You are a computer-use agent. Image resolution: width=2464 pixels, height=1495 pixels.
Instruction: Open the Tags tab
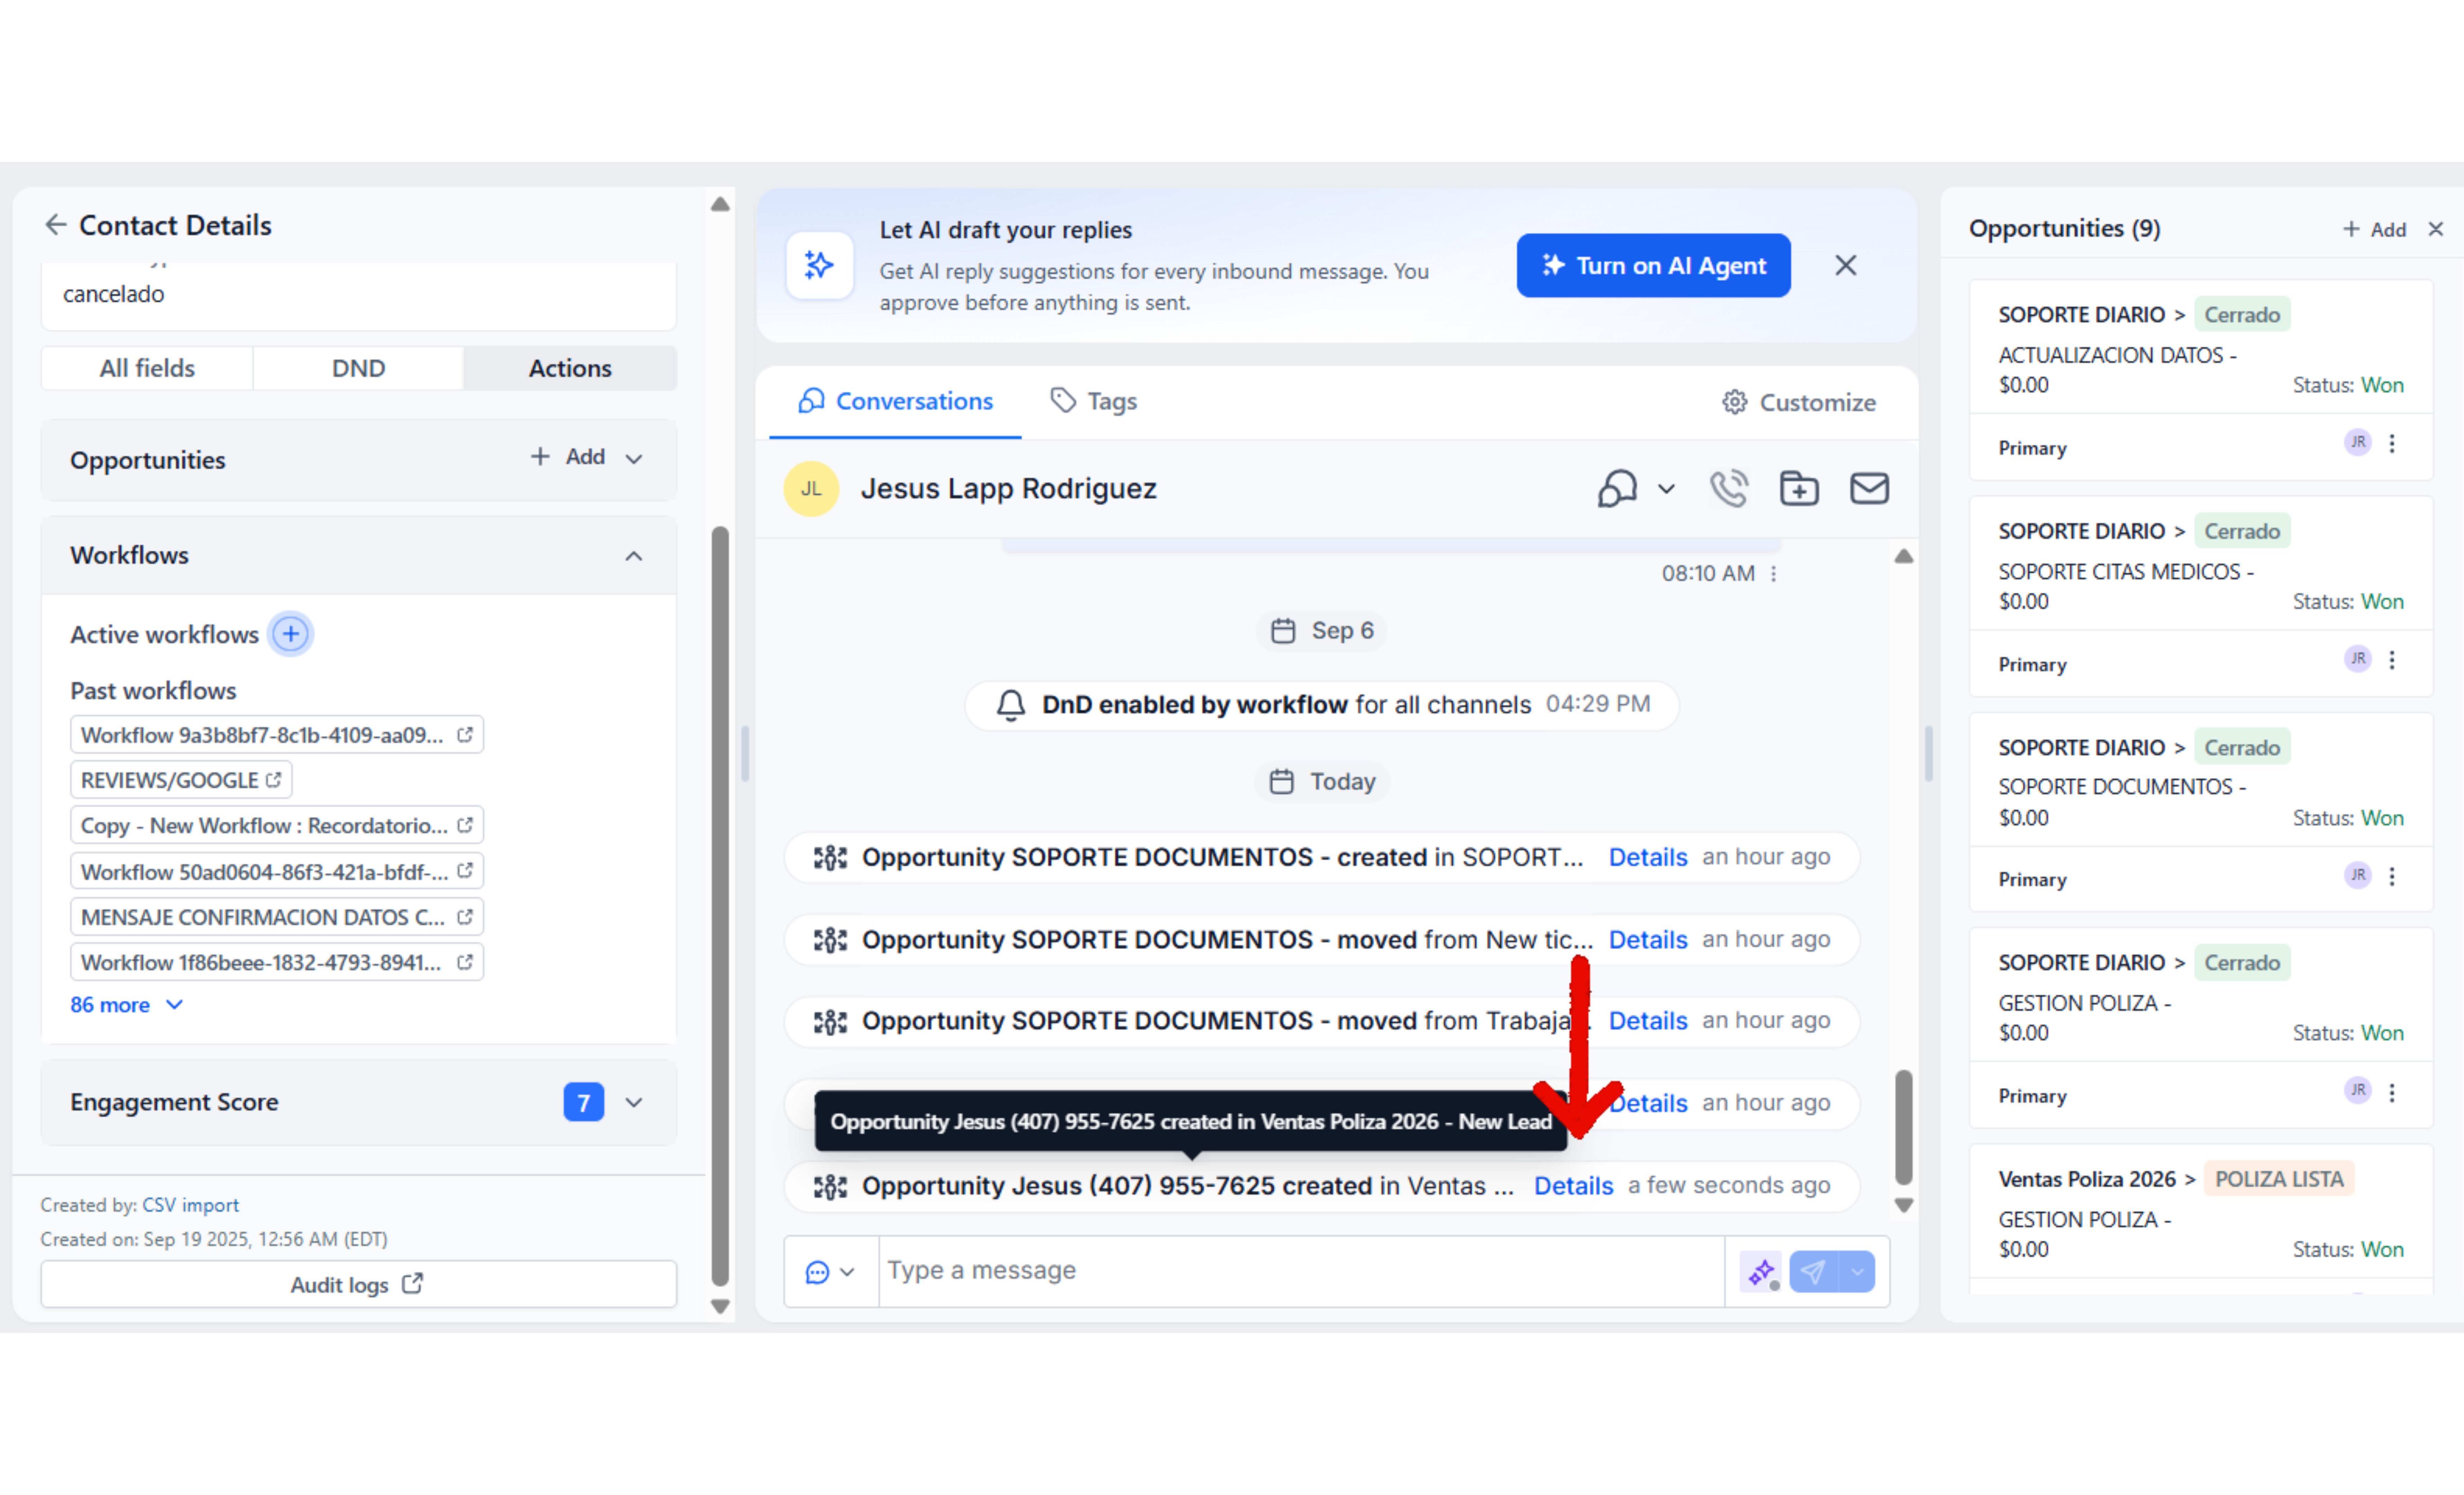coord(1094,401)
